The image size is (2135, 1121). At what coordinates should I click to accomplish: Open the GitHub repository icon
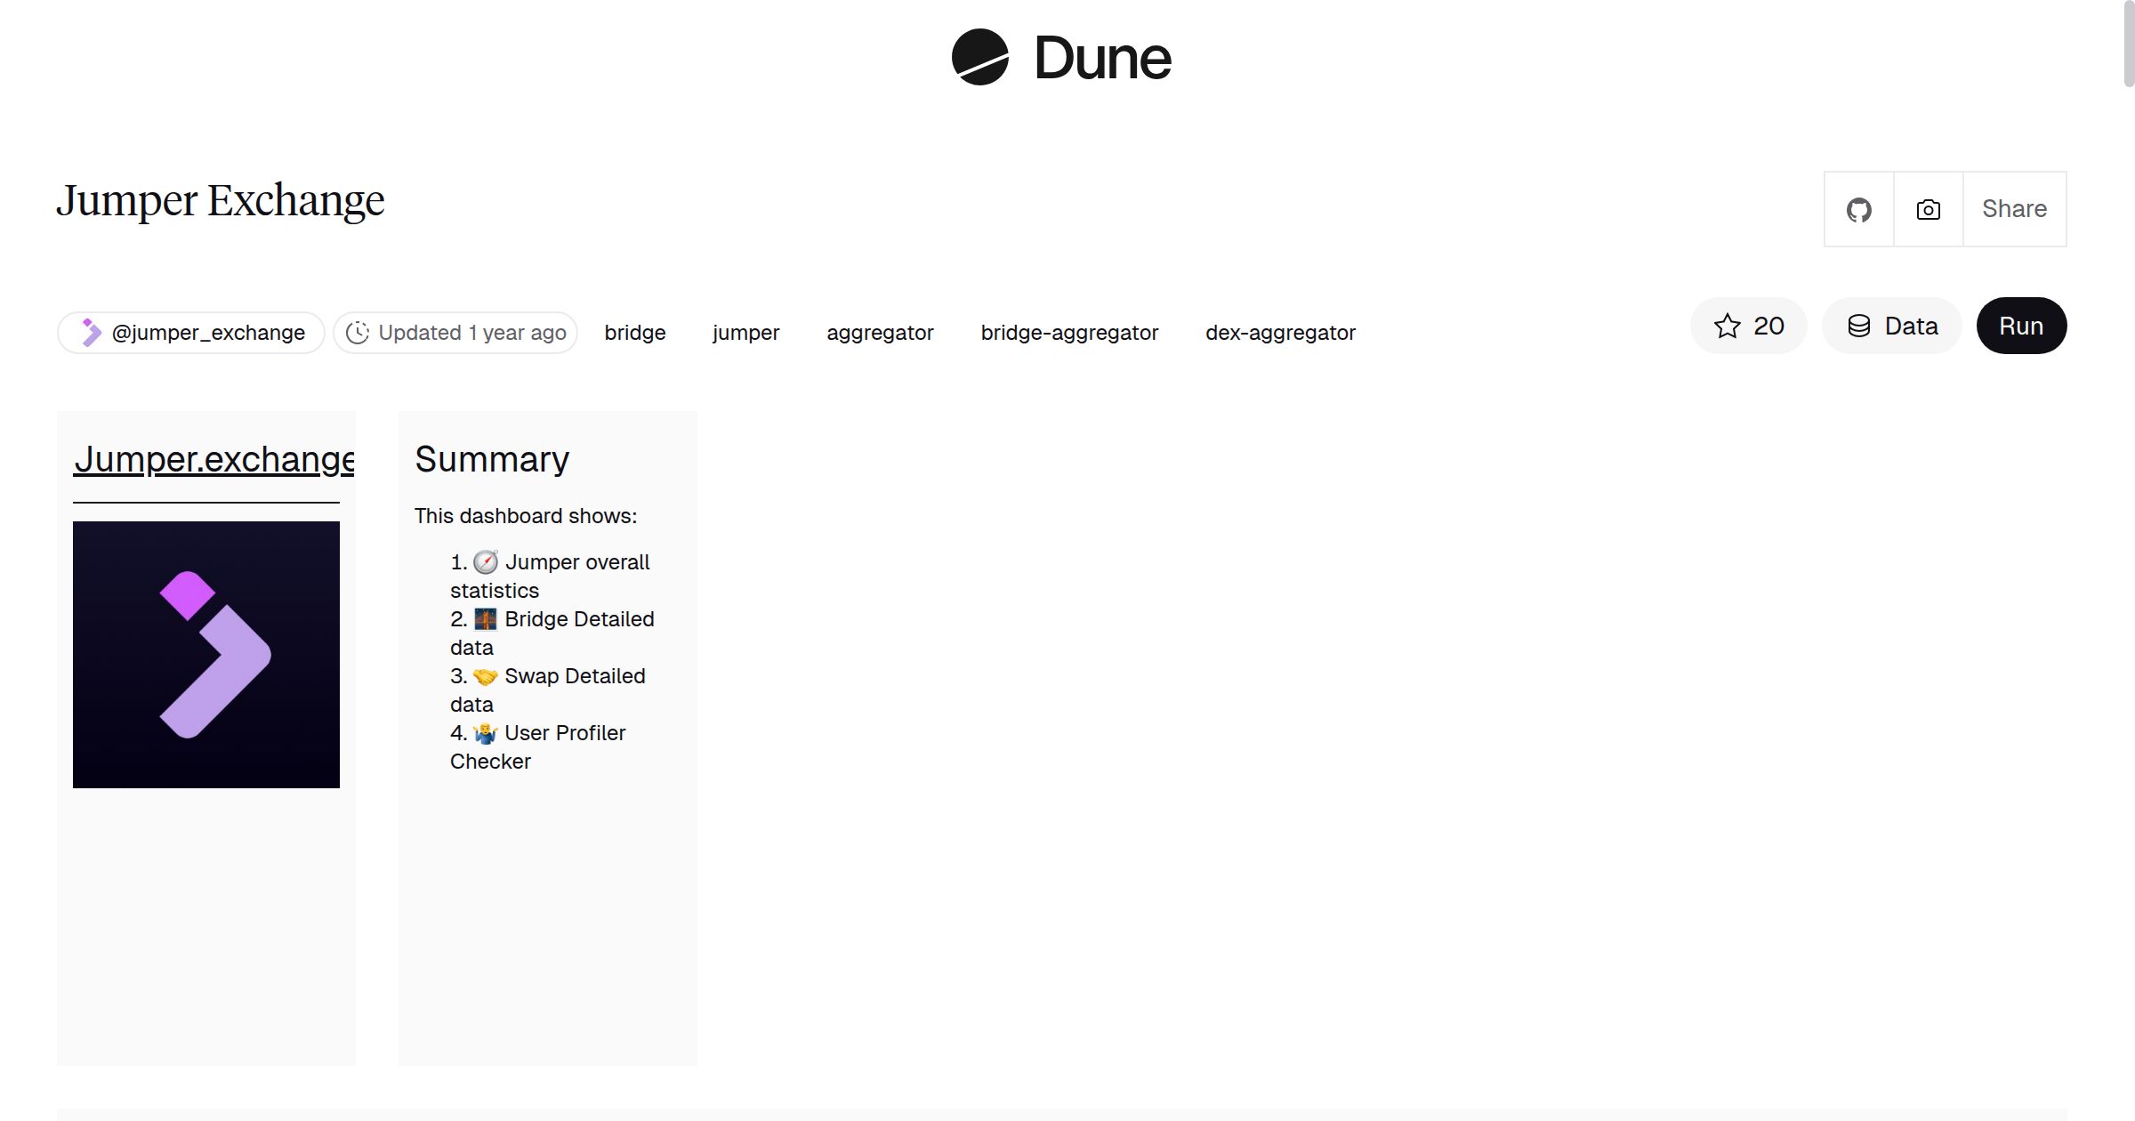coord(1858,209)
